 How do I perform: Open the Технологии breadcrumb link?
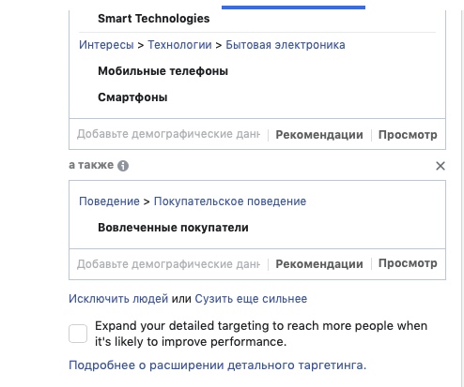179,45
